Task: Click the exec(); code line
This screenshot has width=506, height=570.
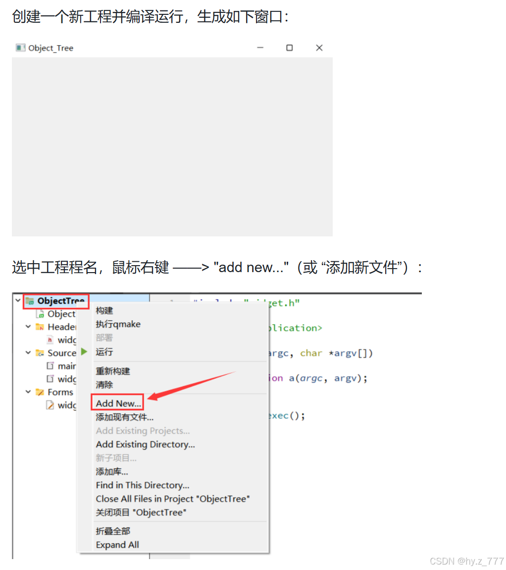Action: (x=287, y=416)
